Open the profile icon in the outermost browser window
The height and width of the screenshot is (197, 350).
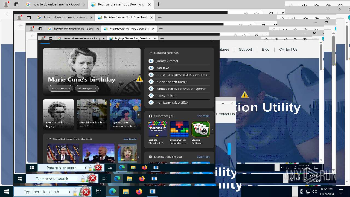[6, 4]
